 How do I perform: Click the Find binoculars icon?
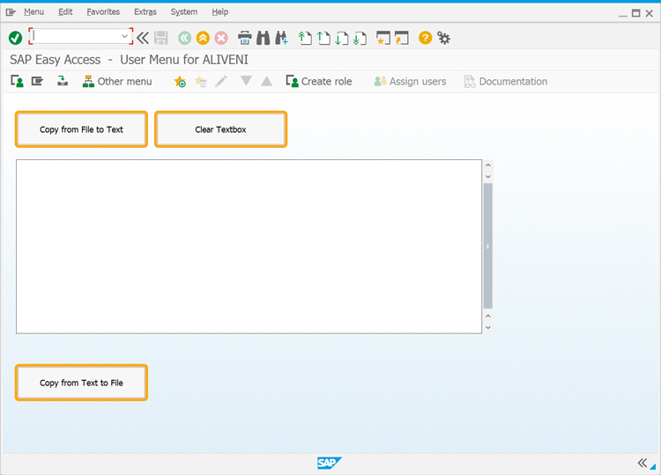click(x=263, y=38)
